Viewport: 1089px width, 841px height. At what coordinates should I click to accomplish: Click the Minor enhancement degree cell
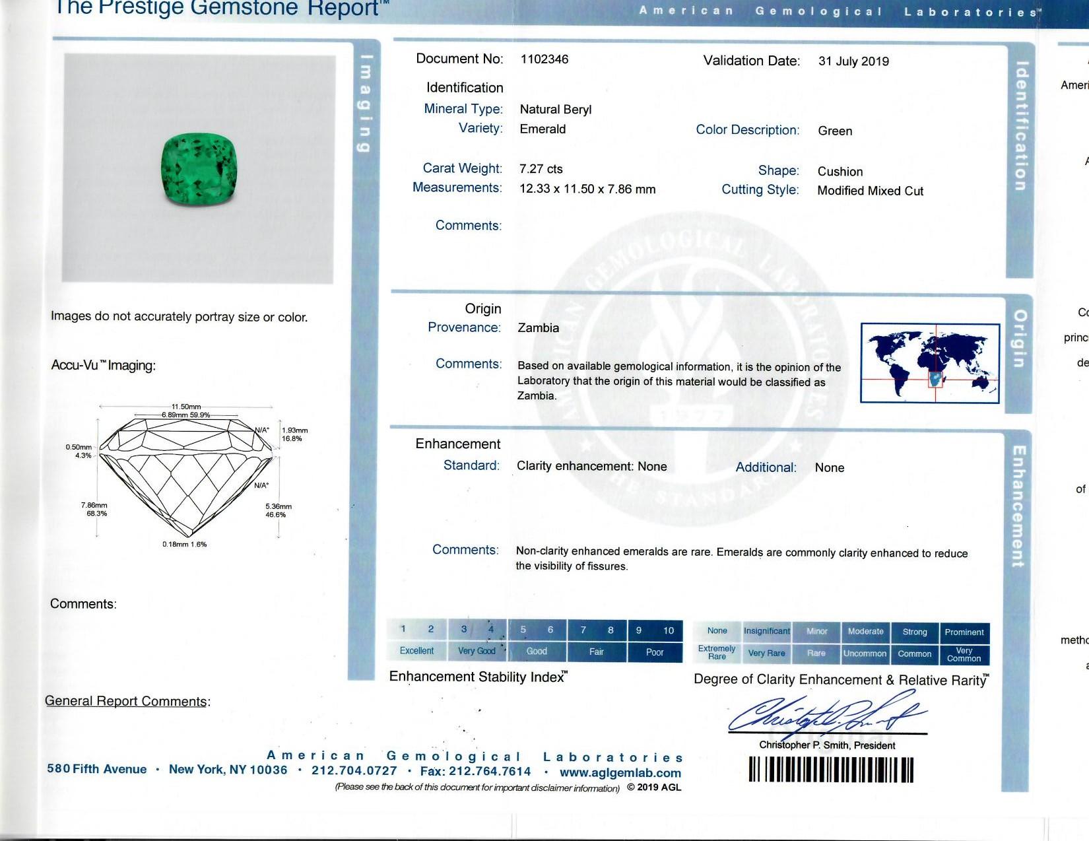(x=816, y=631)
